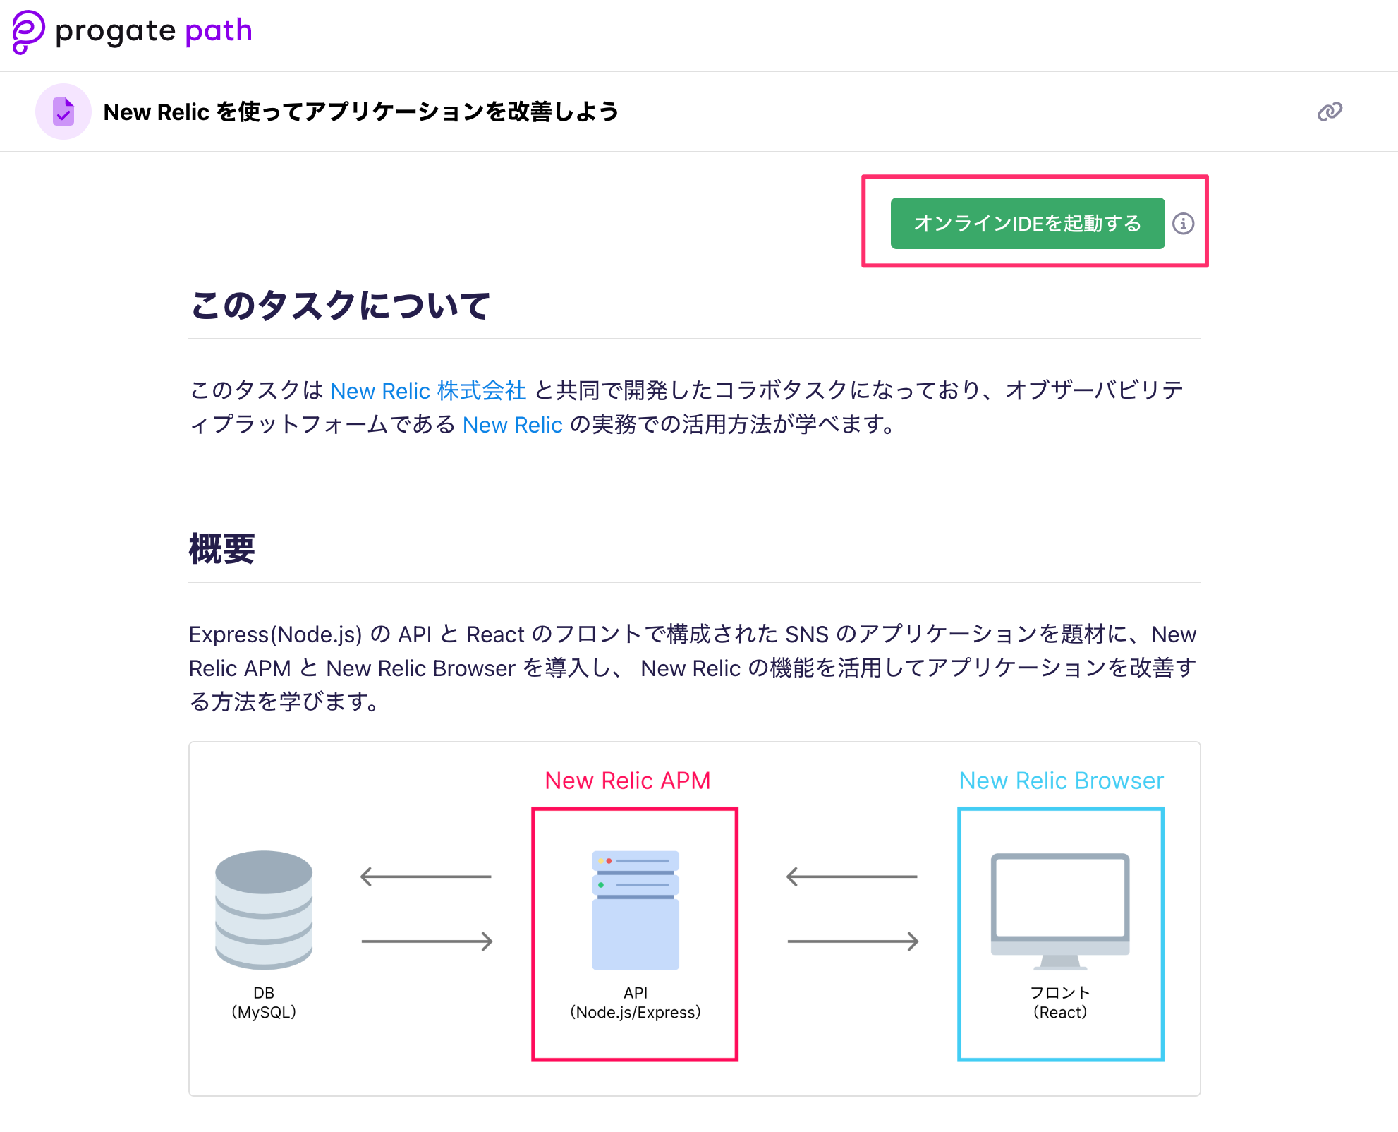The height and width of the screenshot is (1132, 1398).
Task: Launch the online IDE with the green button
Action: 1027,224
